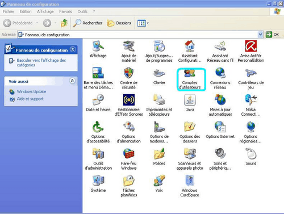The height and width of the screenshot is (214, 284).
Task: Click Basculer vers l'affichage des catégories
Action: click(x=41, y=62)
